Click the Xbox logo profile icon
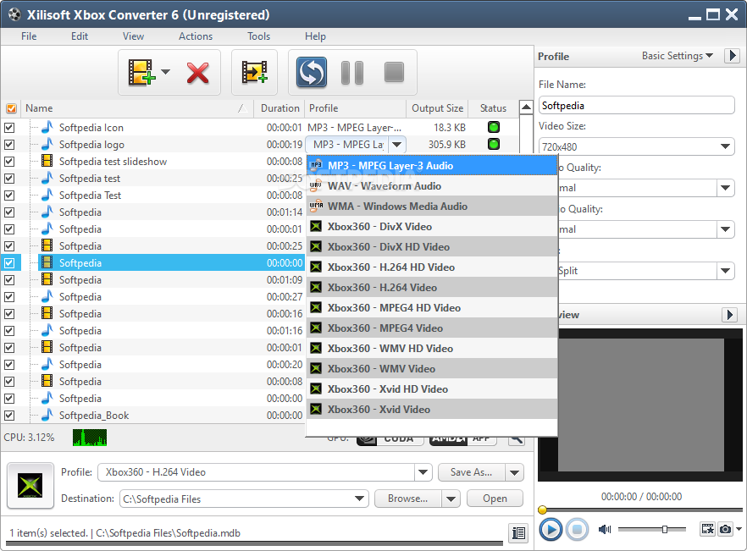 click(x=30, y=485)
